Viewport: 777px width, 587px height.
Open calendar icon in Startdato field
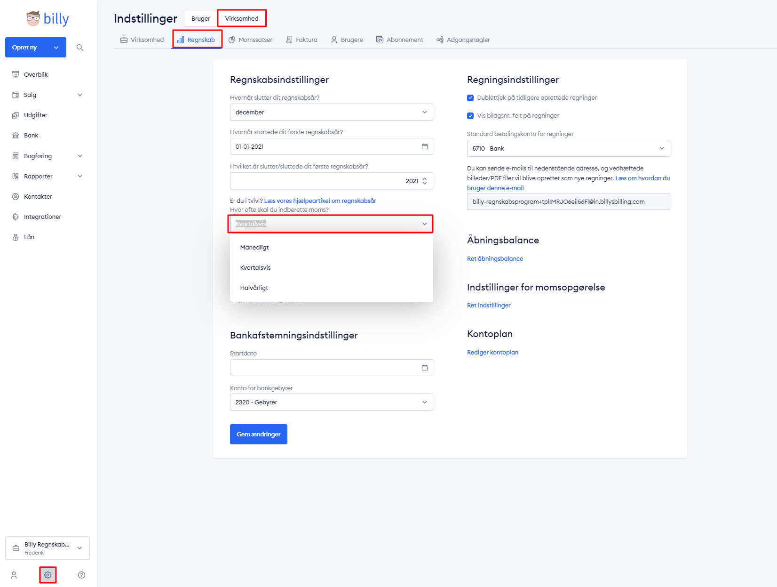pyautogui.click(x=425, y=368)
